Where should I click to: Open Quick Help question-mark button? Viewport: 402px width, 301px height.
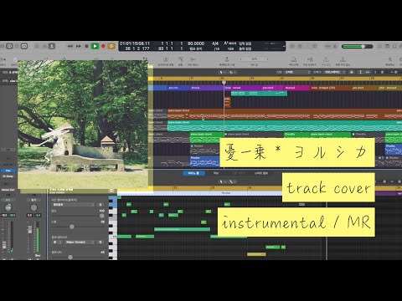tap(17, 46)
